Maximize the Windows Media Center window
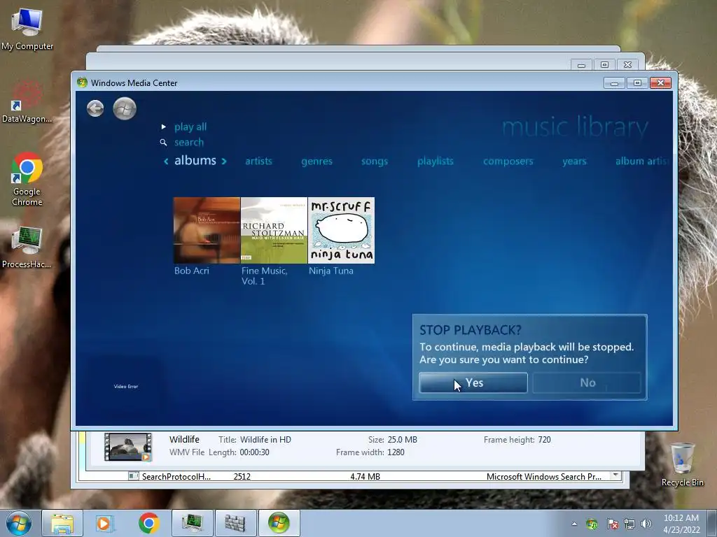The width and height of the screenshot is (717, 537). point(637,83)
